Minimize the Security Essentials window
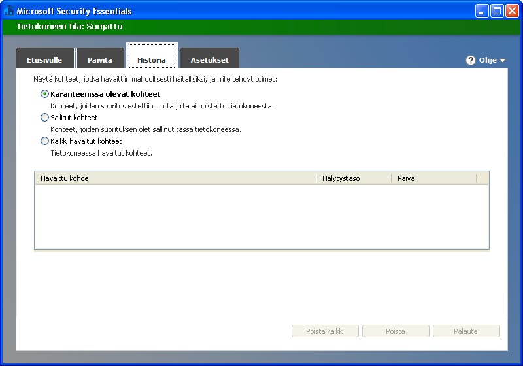The width and height of the screenshot is (523, 366). (x=481, y=11)
